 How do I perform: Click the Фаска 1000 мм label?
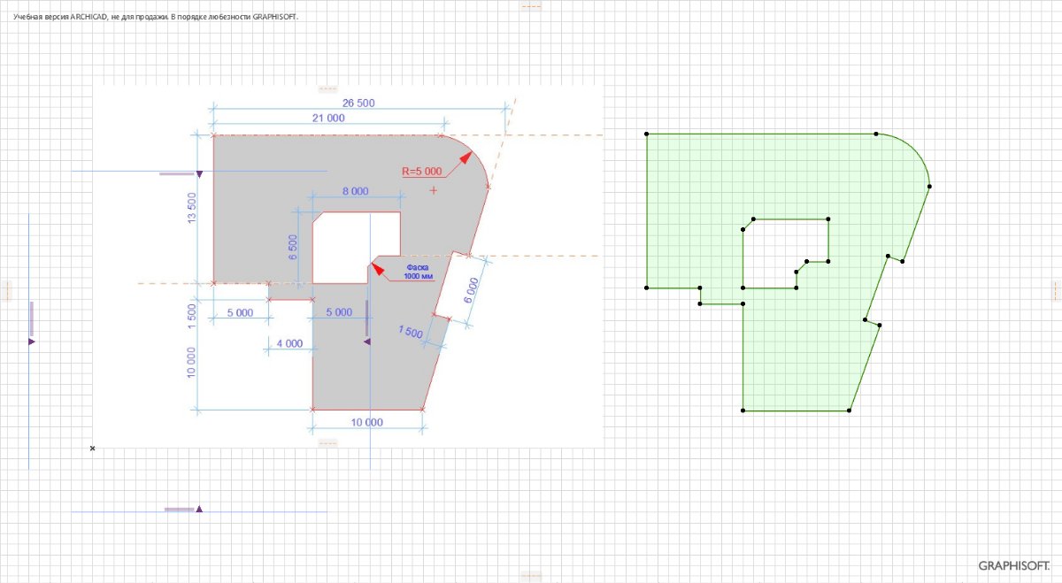click(419, 271)
